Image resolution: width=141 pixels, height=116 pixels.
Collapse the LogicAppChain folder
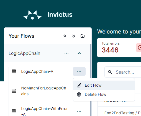(x=79, y=53)
